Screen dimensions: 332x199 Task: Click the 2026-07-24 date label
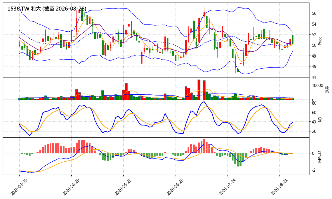(x=227, y=187)
